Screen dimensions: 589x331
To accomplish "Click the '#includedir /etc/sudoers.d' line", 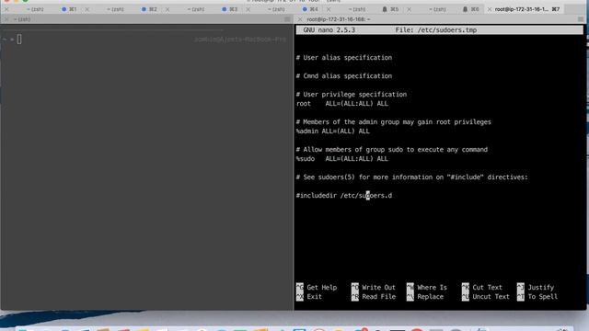I will click(343, 196).
